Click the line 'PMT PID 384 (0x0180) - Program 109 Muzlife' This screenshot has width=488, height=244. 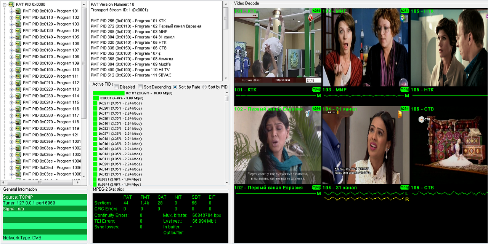pyautogui.click(x=130, y=64)
